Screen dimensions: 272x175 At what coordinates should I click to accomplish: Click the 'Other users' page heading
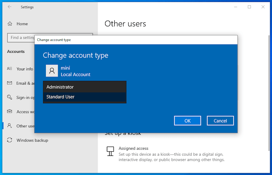click(x=125, y=24)
